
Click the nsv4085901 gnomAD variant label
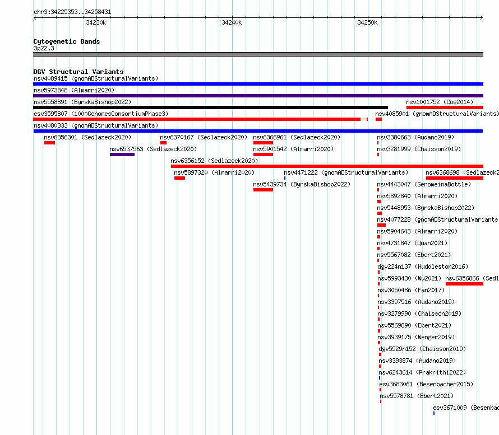437,114
